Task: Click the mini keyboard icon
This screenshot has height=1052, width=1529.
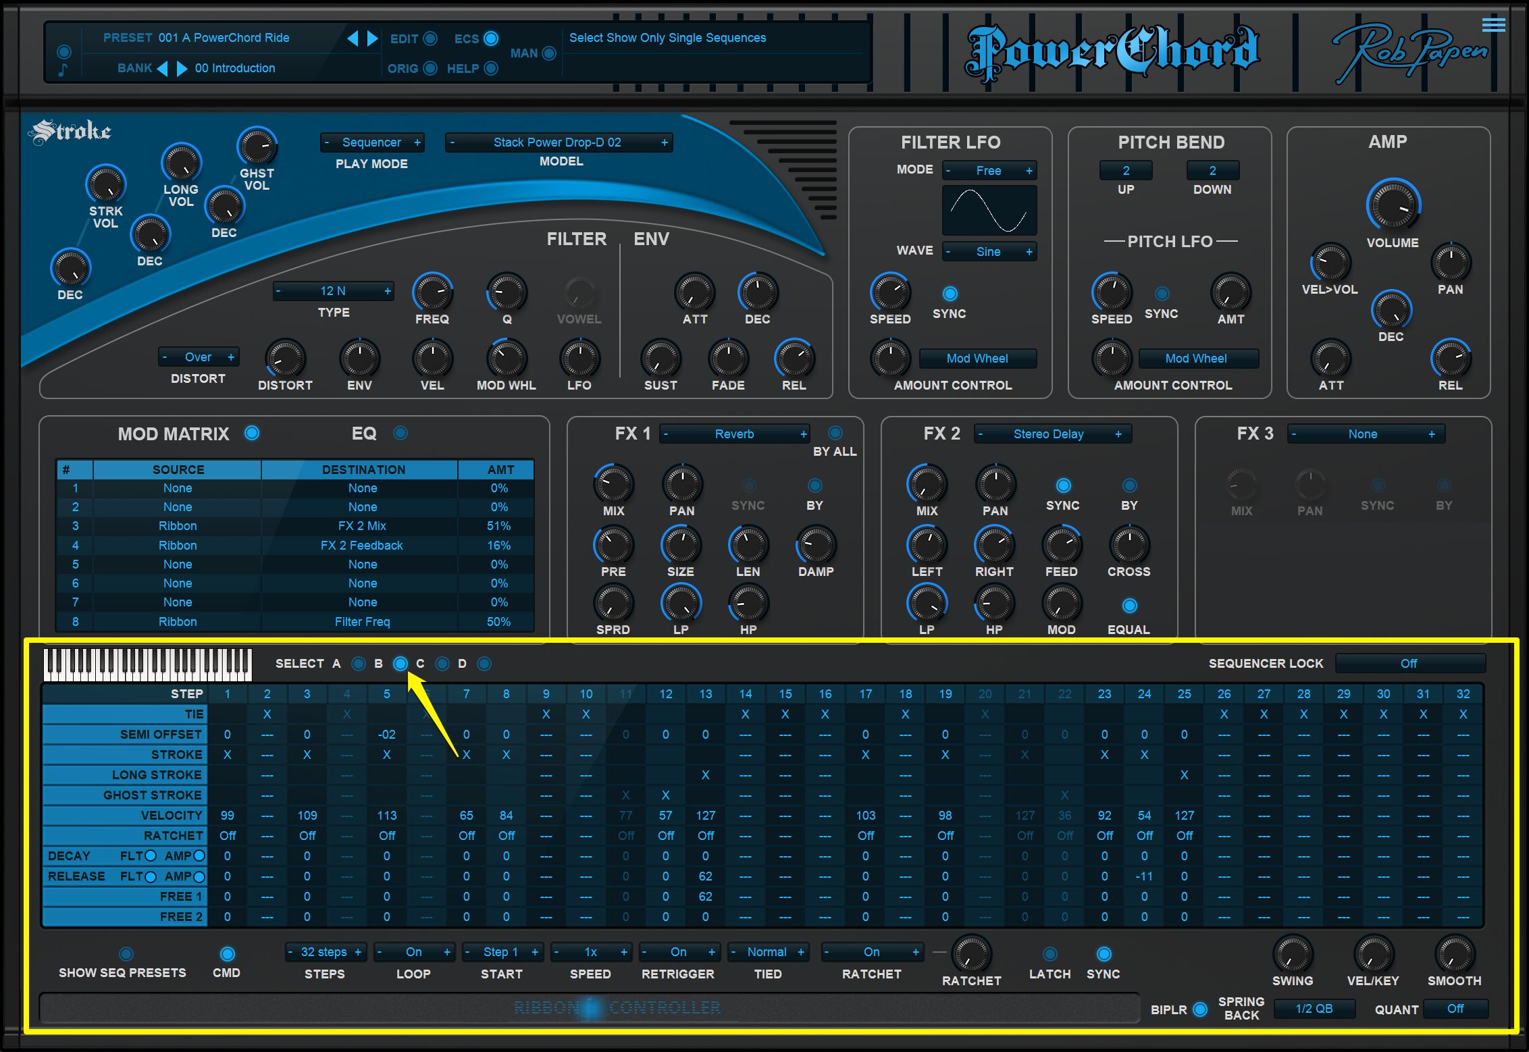Action: (x=147, y=664)
